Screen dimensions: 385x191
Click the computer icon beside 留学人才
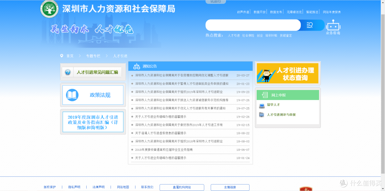pos(262,106)
